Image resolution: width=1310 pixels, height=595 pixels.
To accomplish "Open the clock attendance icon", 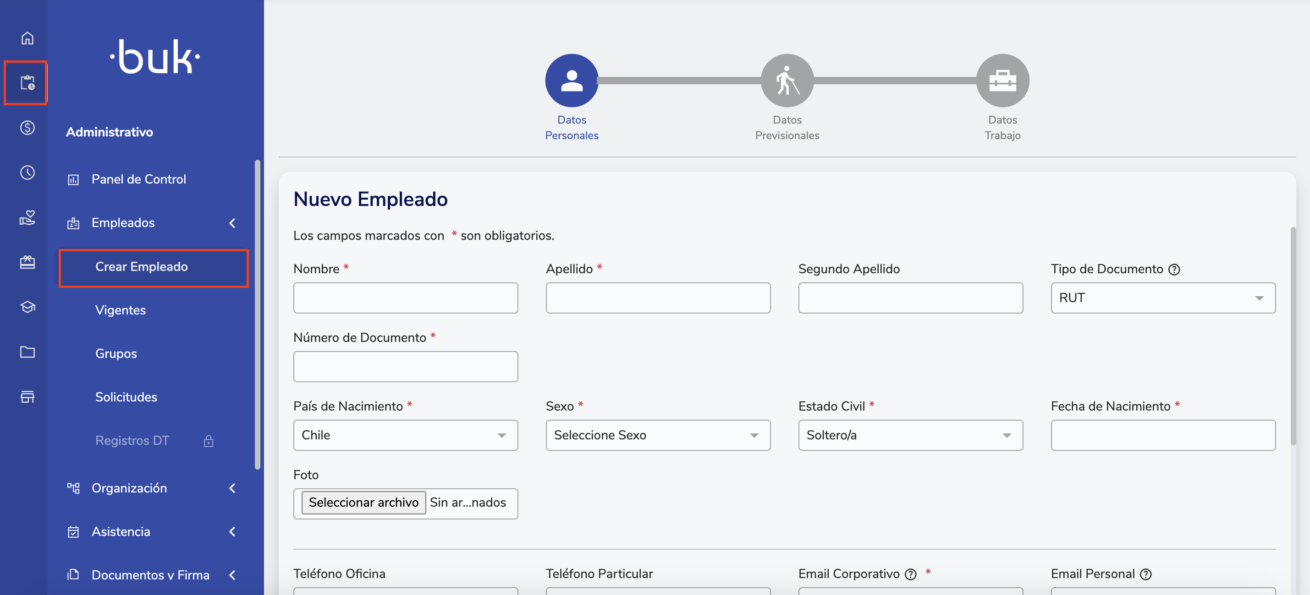I will [28, 173].
